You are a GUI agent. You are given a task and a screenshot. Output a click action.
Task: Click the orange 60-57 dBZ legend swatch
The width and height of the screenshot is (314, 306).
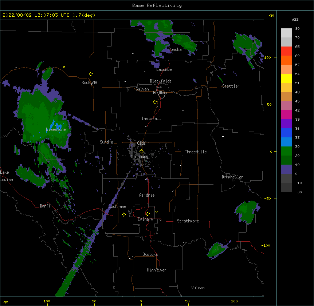286,60
